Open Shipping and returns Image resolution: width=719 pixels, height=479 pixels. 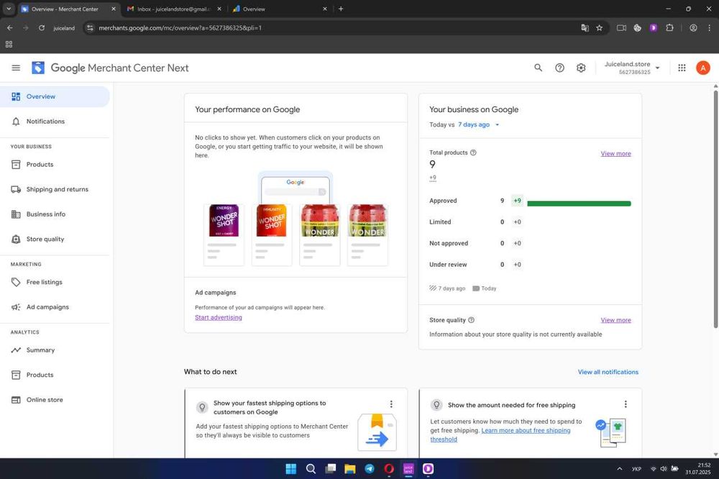(55, 189)
